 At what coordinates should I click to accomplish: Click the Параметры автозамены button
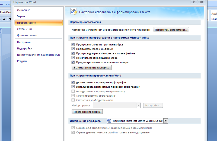pos(171,30)
